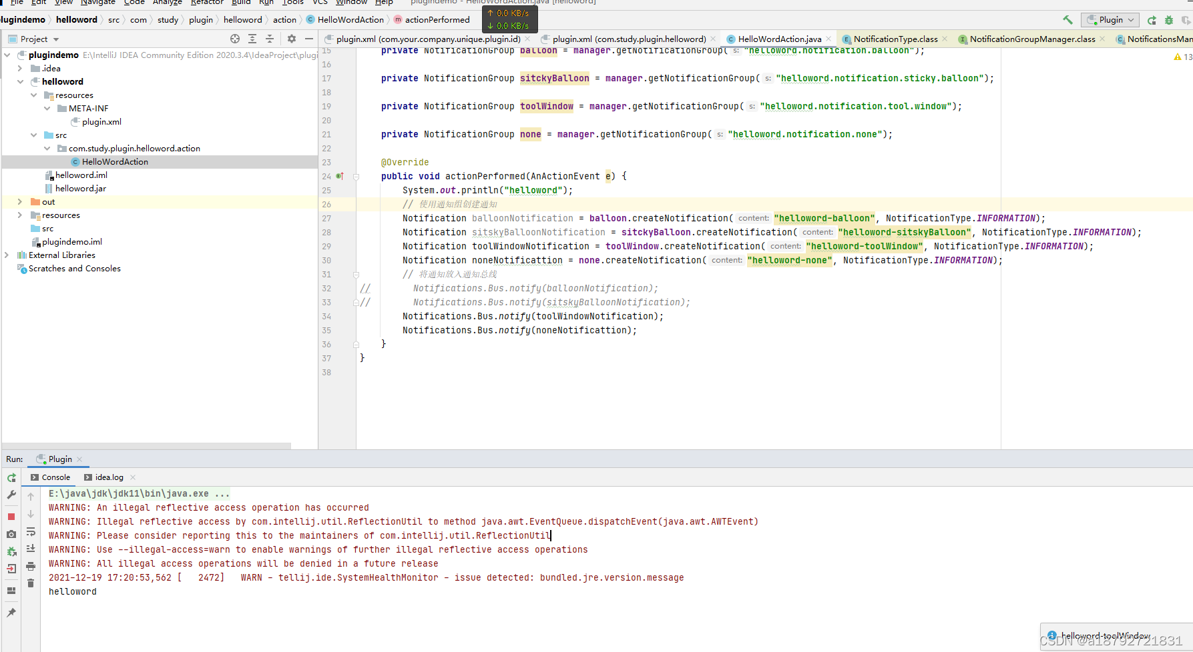The height and width of the screenshot is (652, 1193).
Task: Click HelloWordAction in breadcrumb bar
Action: coord(350,20)
